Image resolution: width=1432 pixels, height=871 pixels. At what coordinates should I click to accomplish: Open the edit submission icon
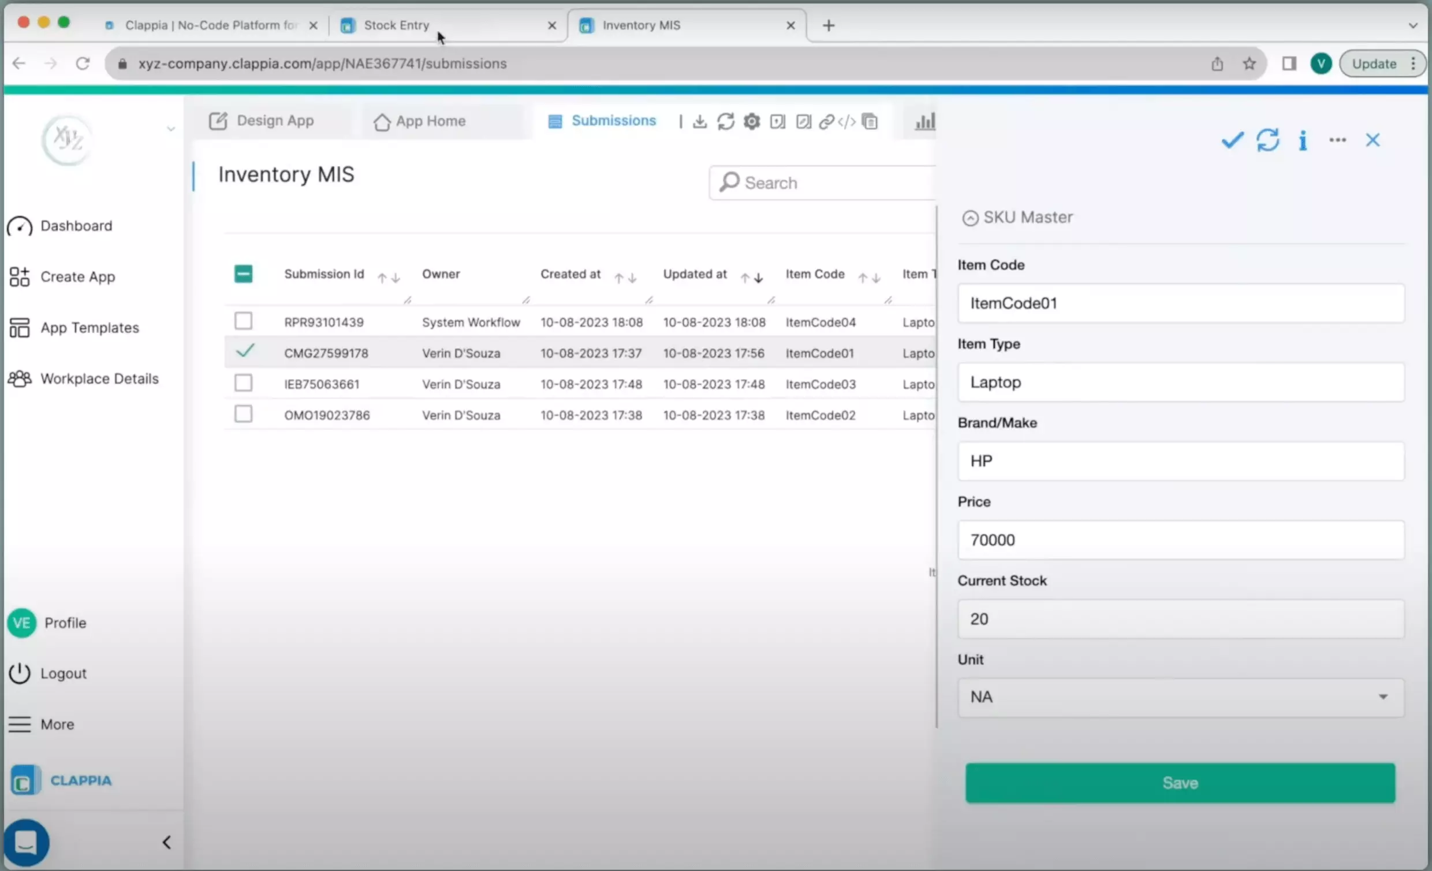pos(804,121)
